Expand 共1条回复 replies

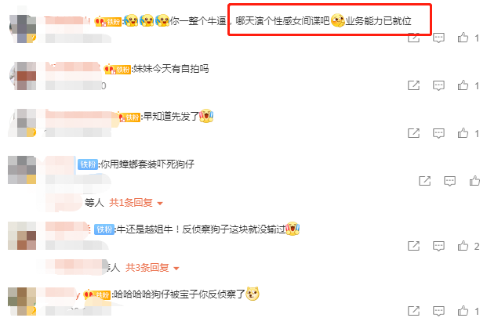[131, 203]
